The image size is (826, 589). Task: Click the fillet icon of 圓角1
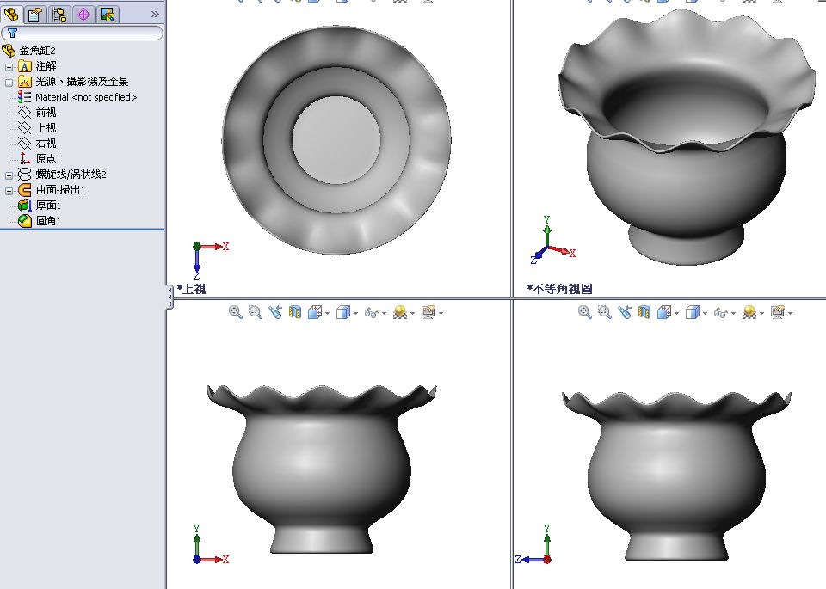tap(24, 220)
